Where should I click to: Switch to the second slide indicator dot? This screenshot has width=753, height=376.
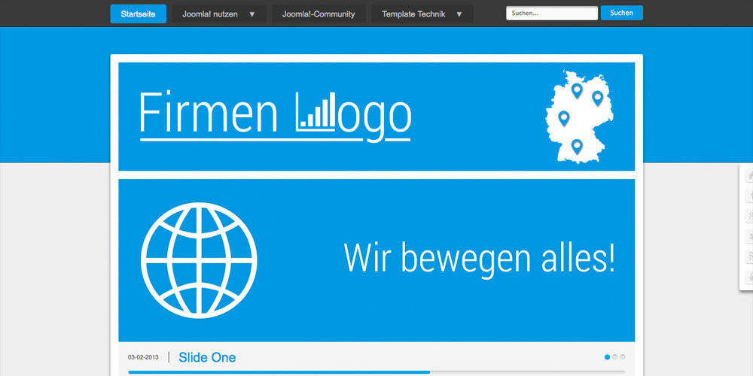615,357
